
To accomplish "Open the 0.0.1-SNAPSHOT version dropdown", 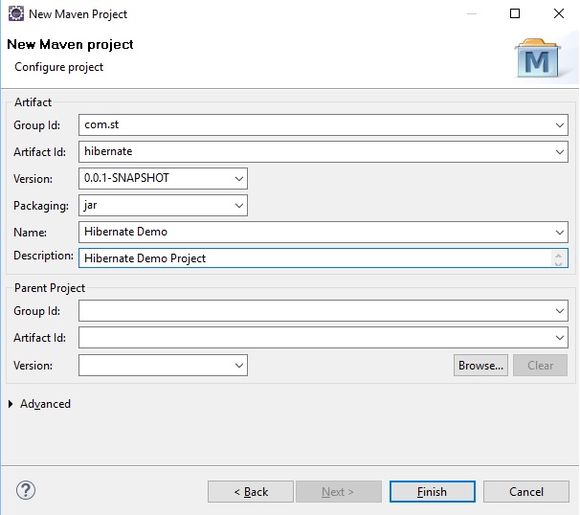I will (x=239, y=179).
